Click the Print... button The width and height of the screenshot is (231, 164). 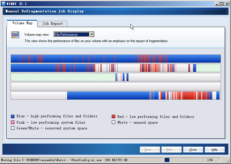pos(171,150)
